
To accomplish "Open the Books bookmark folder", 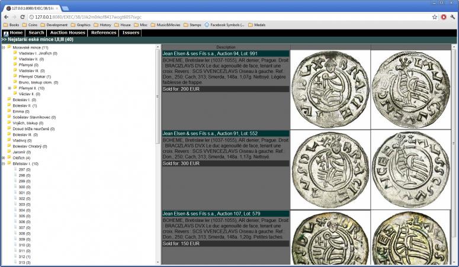I will pos(11,25).
